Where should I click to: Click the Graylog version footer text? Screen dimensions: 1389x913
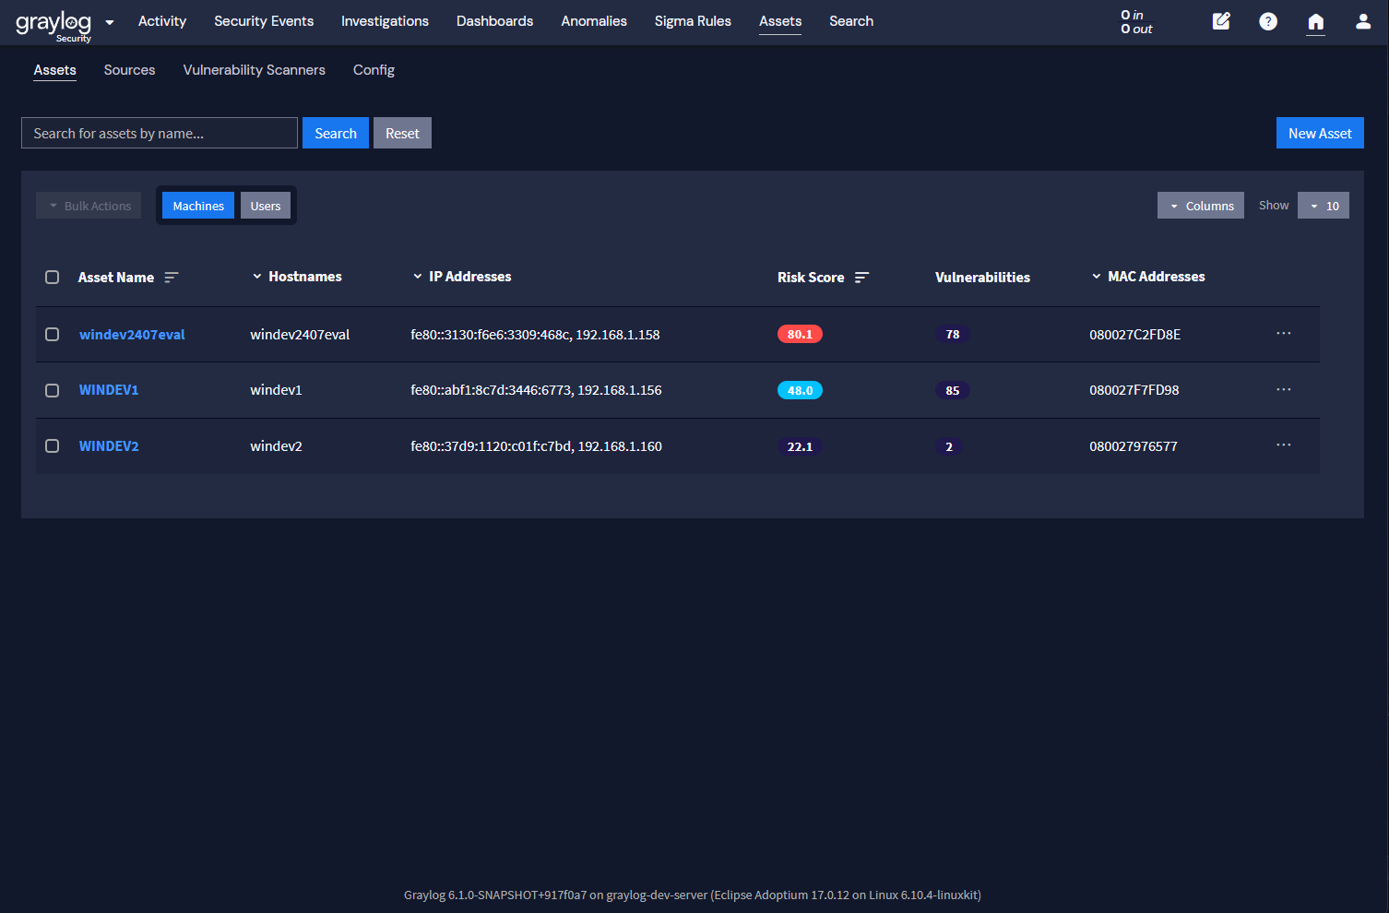[x=693, y=895]
